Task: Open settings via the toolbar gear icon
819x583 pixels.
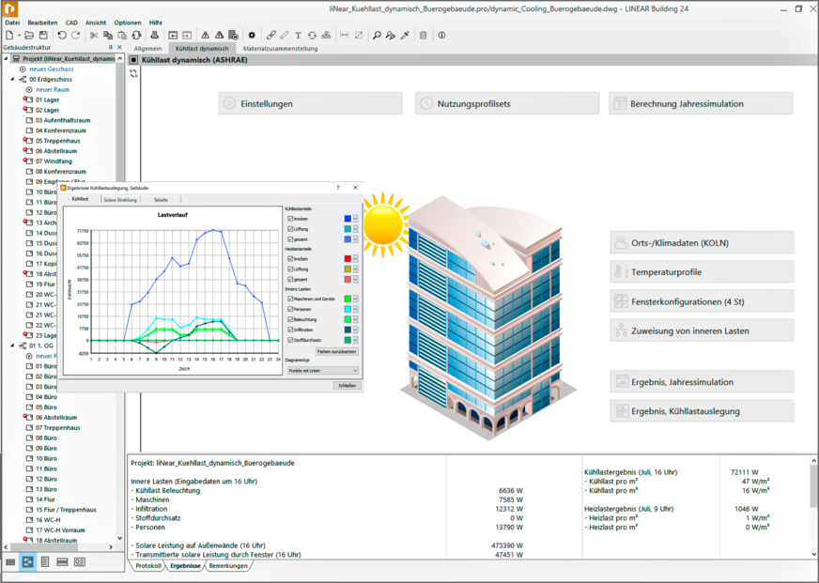Action: click(x=252, y=35)
